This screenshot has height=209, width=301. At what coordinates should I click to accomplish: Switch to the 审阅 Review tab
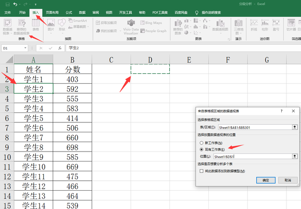[x=95, y=13]
